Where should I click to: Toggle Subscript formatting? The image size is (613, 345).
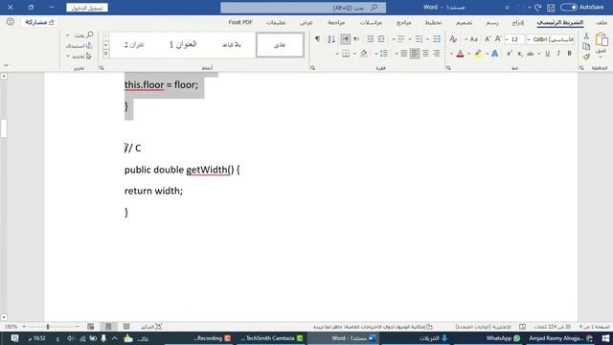tap(519, 54)
